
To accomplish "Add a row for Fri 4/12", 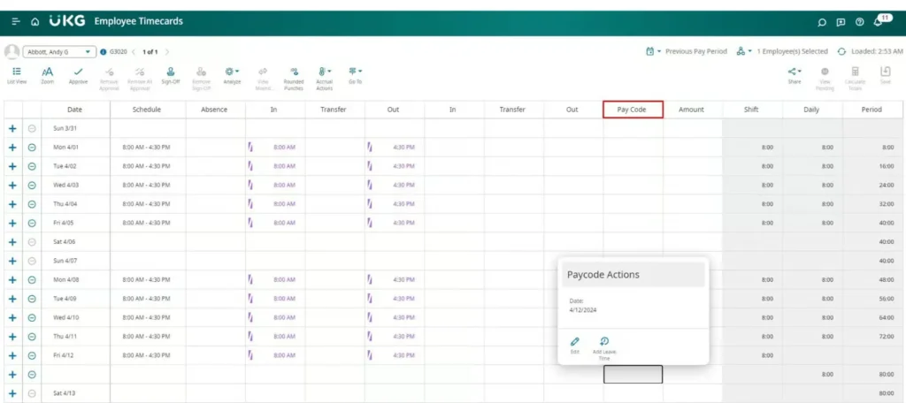I will pyautogui.click(x=12, y=355).
